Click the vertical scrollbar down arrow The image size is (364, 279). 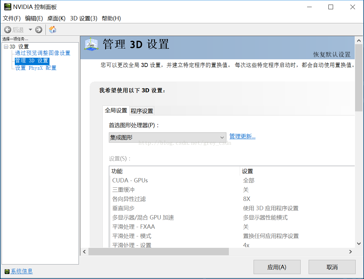point(359,244)
